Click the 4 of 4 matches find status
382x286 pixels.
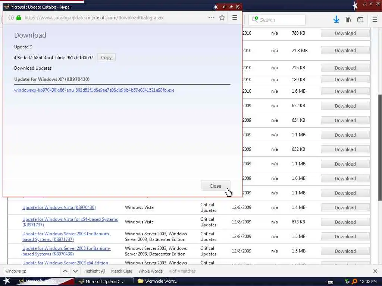(x=182, y=271)
